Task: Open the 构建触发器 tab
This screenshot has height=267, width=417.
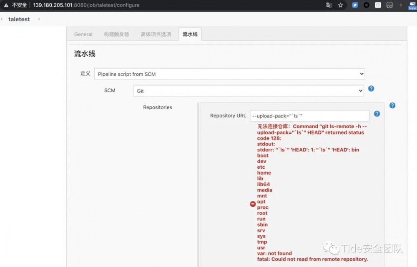Action: [117, 34]
